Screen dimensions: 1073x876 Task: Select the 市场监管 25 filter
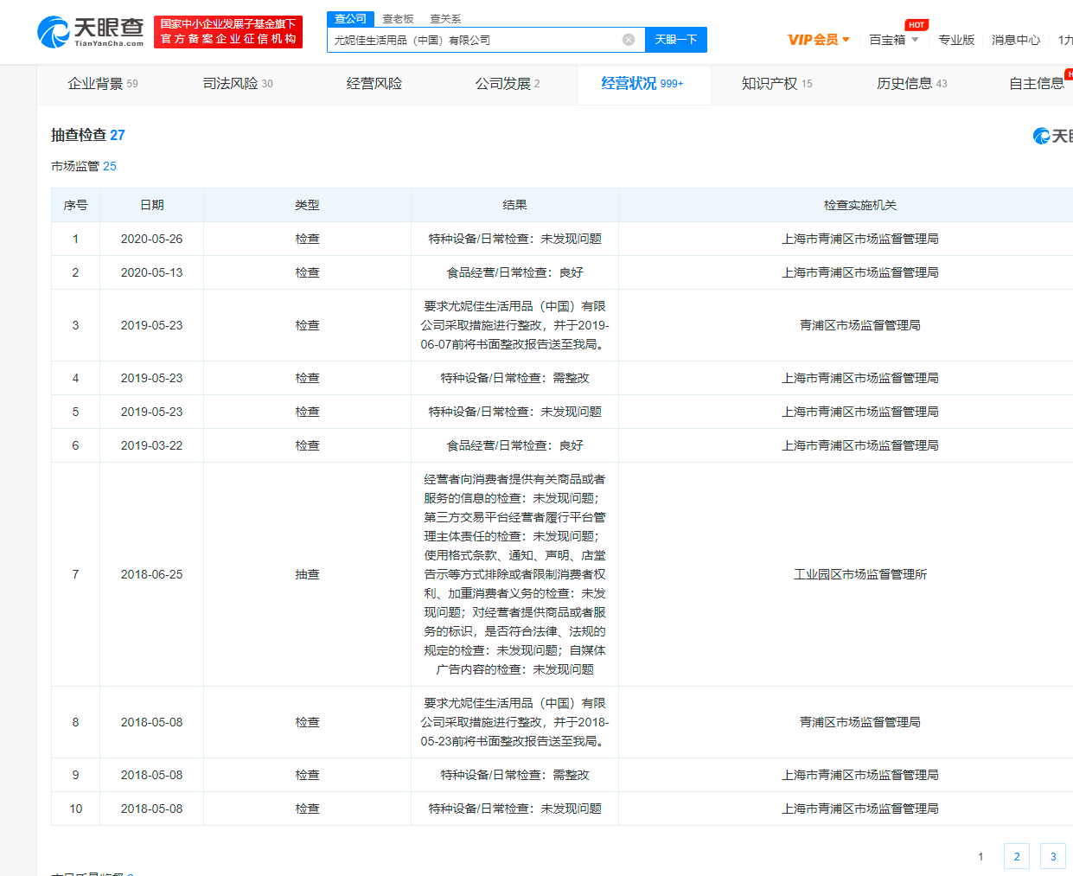pos(84,166)
